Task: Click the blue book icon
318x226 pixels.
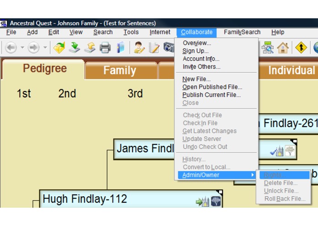Action: tap(121, 48)
